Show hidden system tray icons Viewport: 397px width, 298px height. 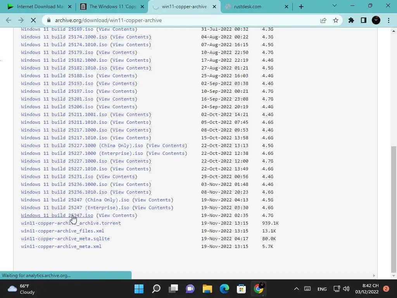pyautogui.click(x=297, y=289)
